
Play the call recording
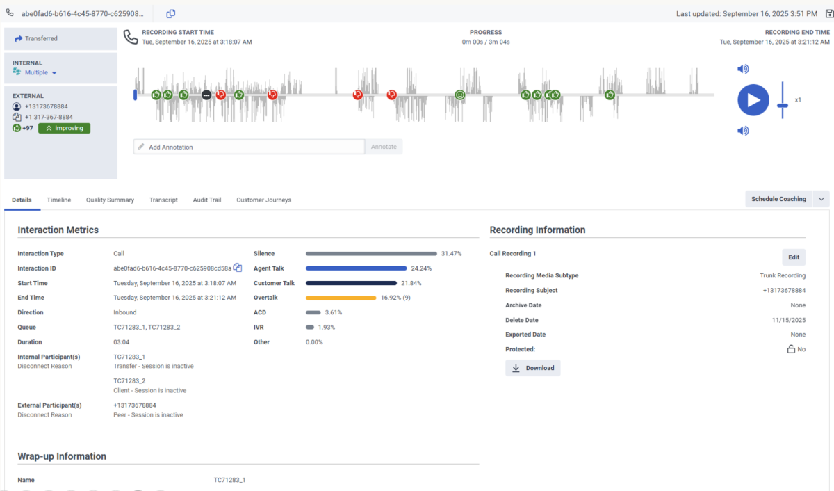click(x=753, y=100)
